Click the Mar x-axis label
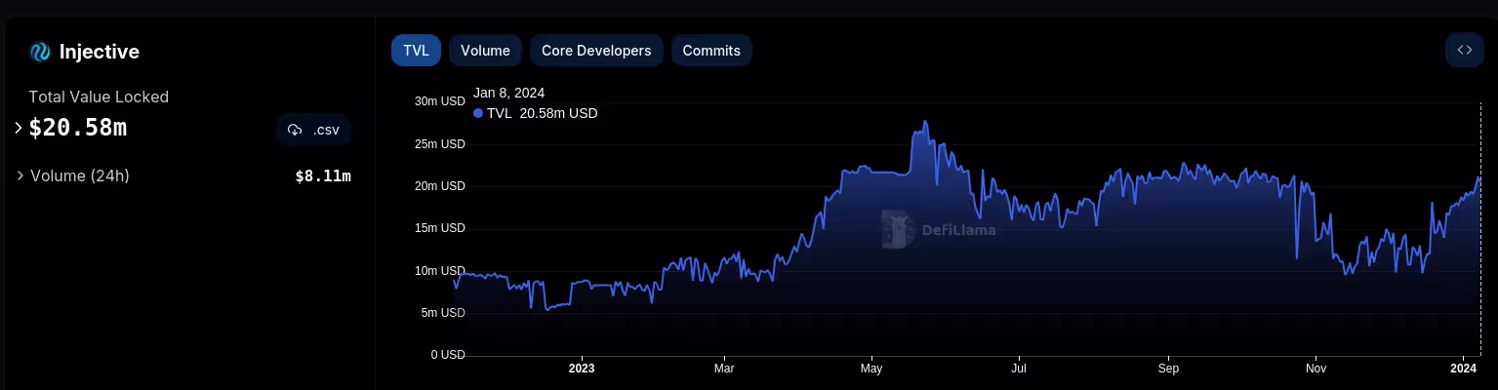Viewport: 1498px width, 390px height. tap(724, 369)
